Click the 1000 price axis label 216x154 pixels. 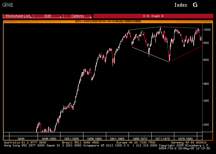coord(207,30)
